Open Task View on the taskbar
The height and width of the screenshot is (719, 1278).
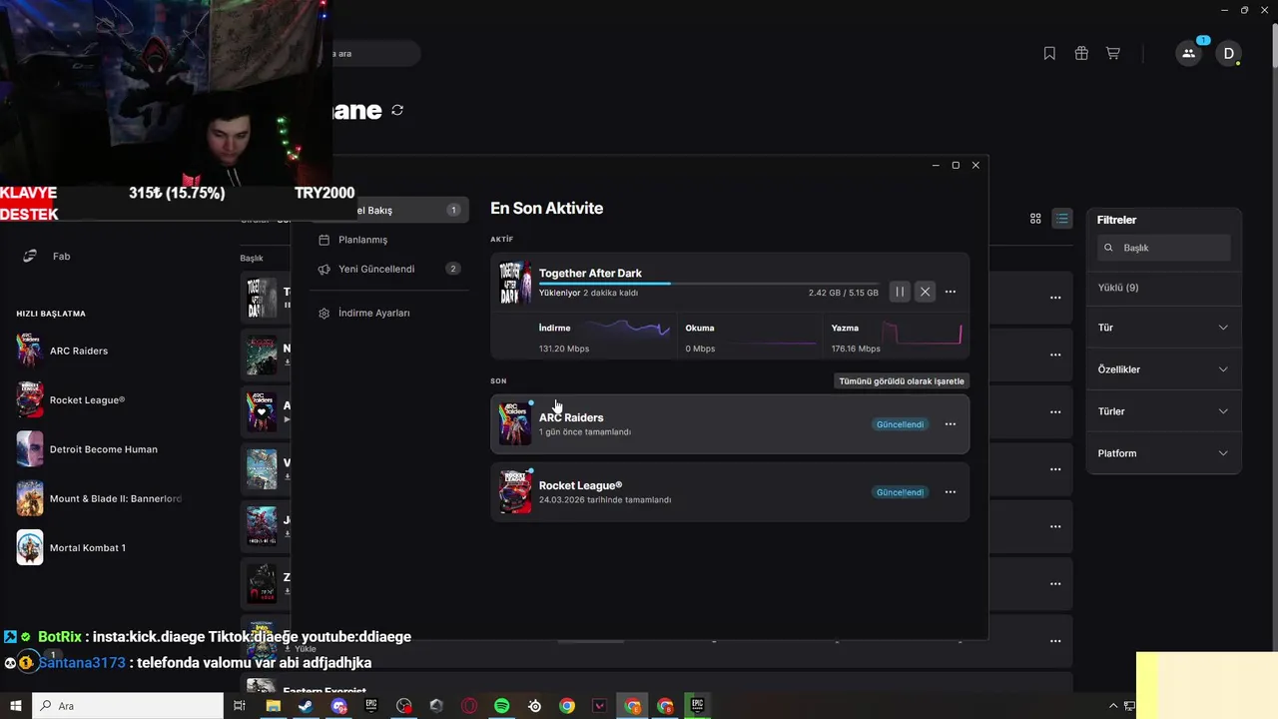240,706
